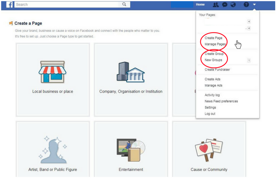278x184 pixels.
Task: Open the Messenger messages icon
Action: click(225, 5)
